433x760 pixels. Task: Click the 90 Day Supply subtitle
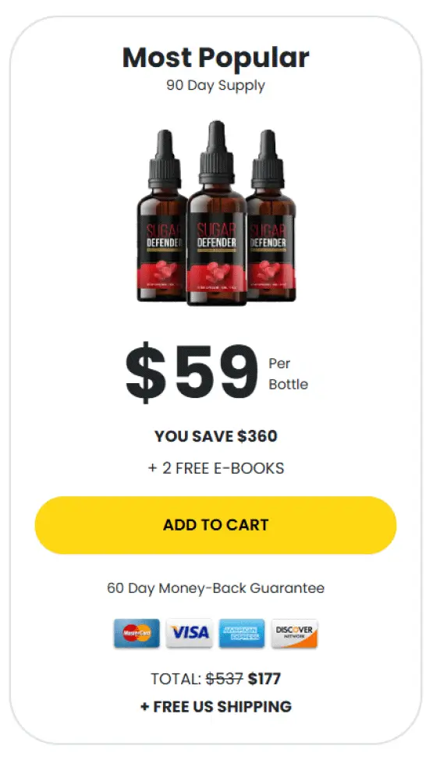(216, 85)
